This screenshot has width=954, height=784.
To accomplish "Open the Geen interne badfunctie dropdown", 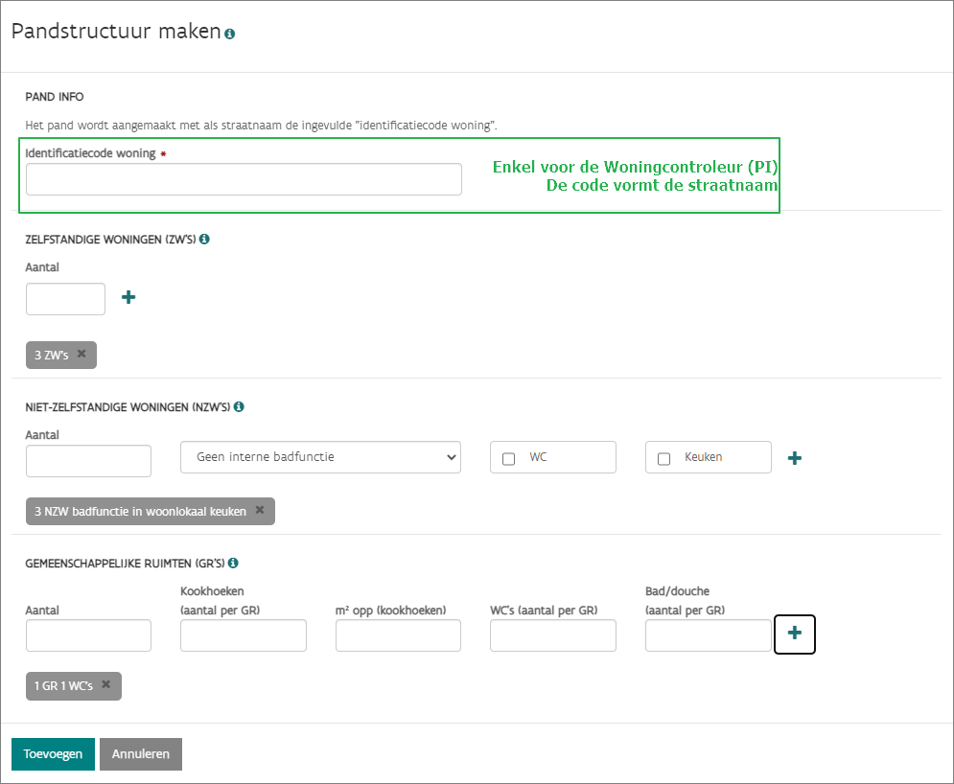I will (x=320, y=457).
